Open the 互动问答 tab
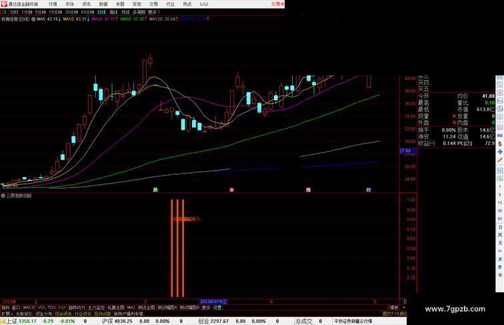 pos(103,314)
